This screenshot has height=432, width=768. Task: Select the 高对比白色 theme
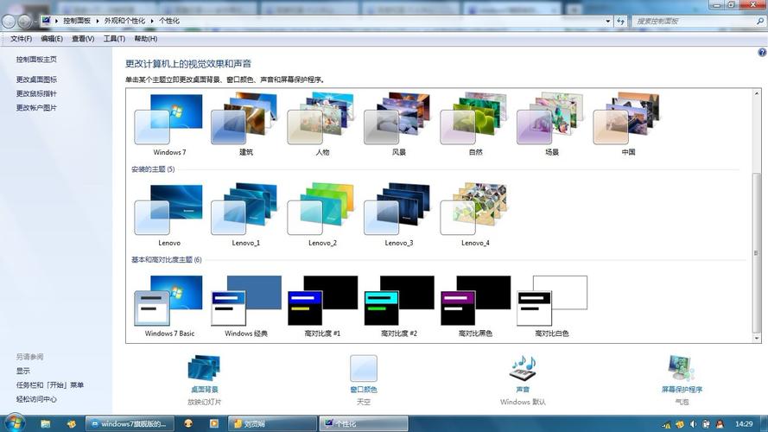tap(551, 306)
